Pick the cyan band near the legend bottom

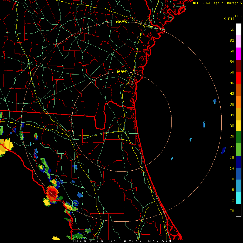coord(238,198)
